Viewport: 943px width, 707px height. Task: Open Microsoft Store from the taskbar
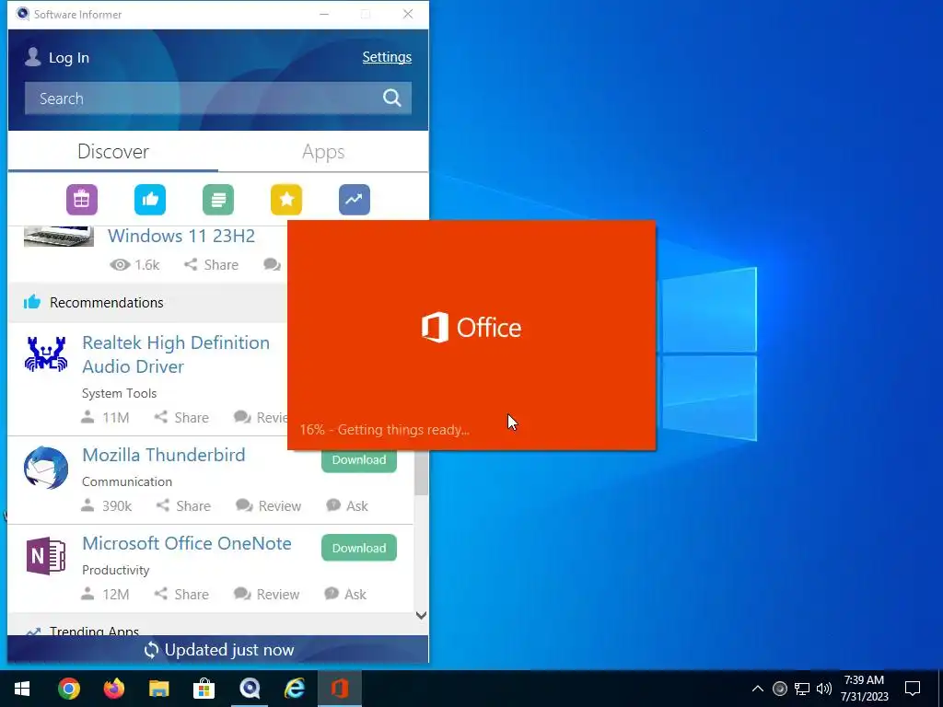tap(204, 689)
